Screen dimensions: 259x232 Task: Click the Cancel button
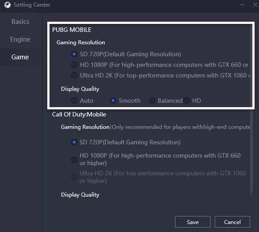pos(232,222)
